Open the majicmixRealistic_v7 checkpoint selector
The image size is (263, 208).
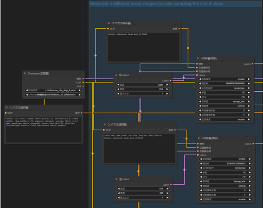tap(53, 95)
